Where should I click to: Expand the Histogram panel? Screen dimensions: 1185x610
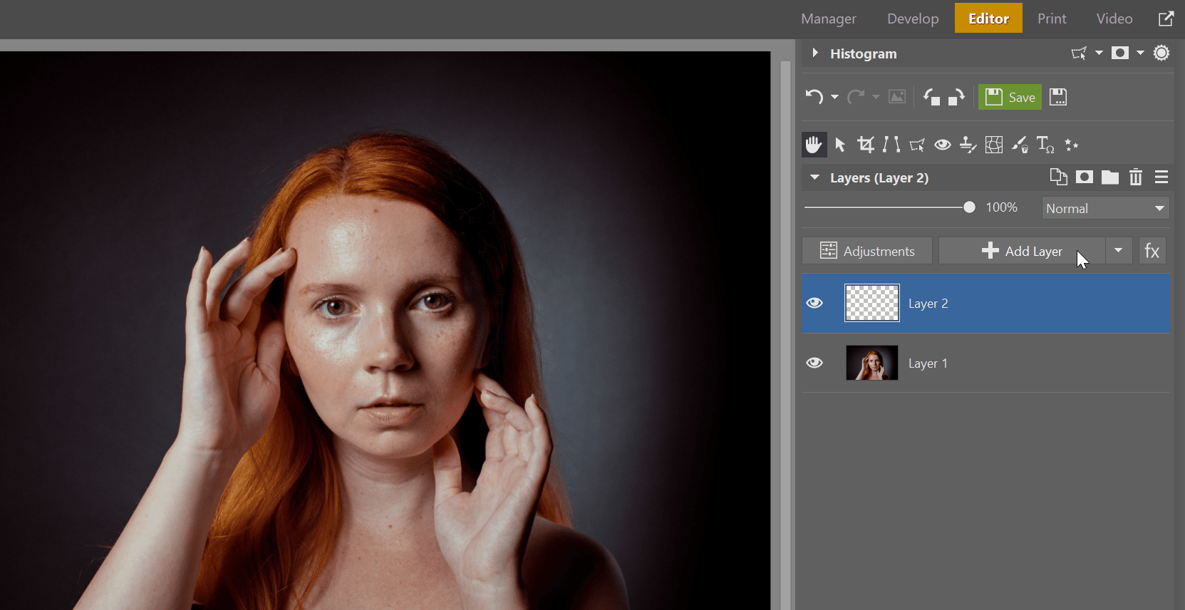[815, 53]
